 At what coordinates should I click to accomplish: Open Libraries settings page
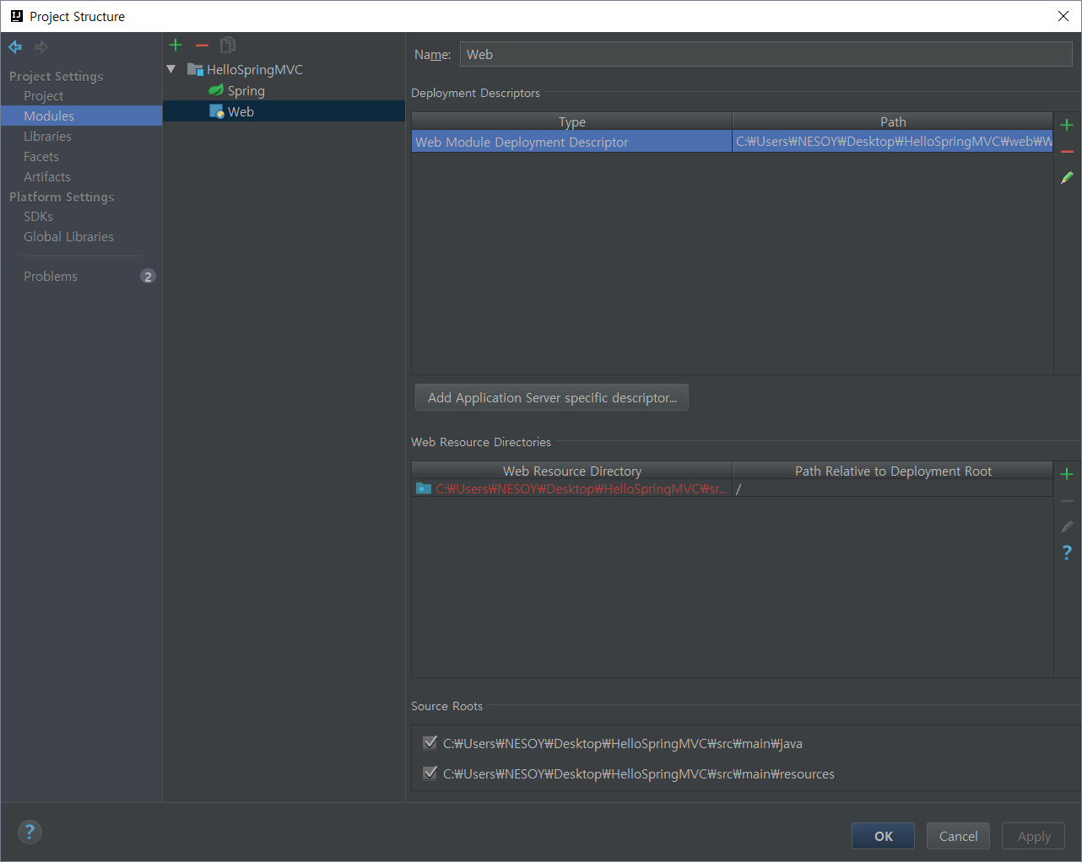tap(47, 137)
